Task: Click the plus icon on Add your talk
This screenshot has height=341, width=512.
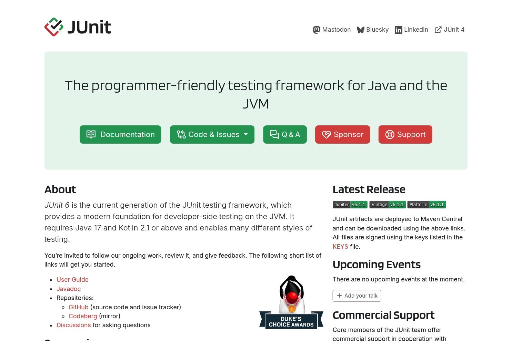Action: [x=339, y=296]
